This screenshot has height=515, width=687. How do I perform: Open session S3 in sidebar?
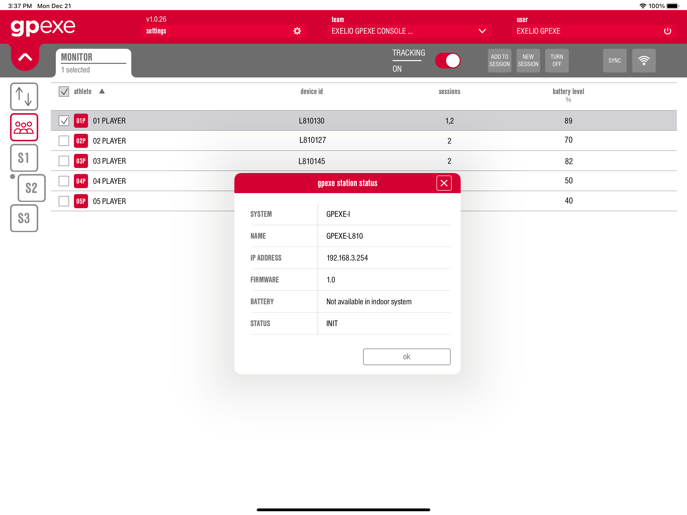24,218
